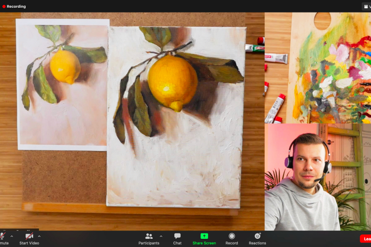Open the Chat panel
The height and width of the screenshot is (247, 371).
(x=177, y=236)
